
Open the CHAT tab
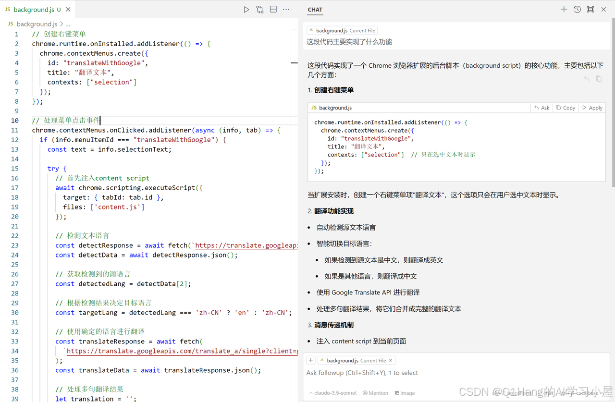(x=315, y=10)
